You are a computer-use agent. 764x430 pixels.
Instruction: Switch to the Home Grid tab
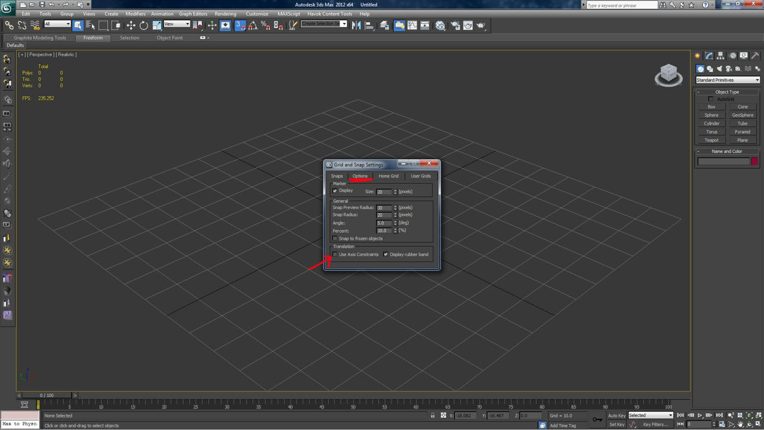389,176
